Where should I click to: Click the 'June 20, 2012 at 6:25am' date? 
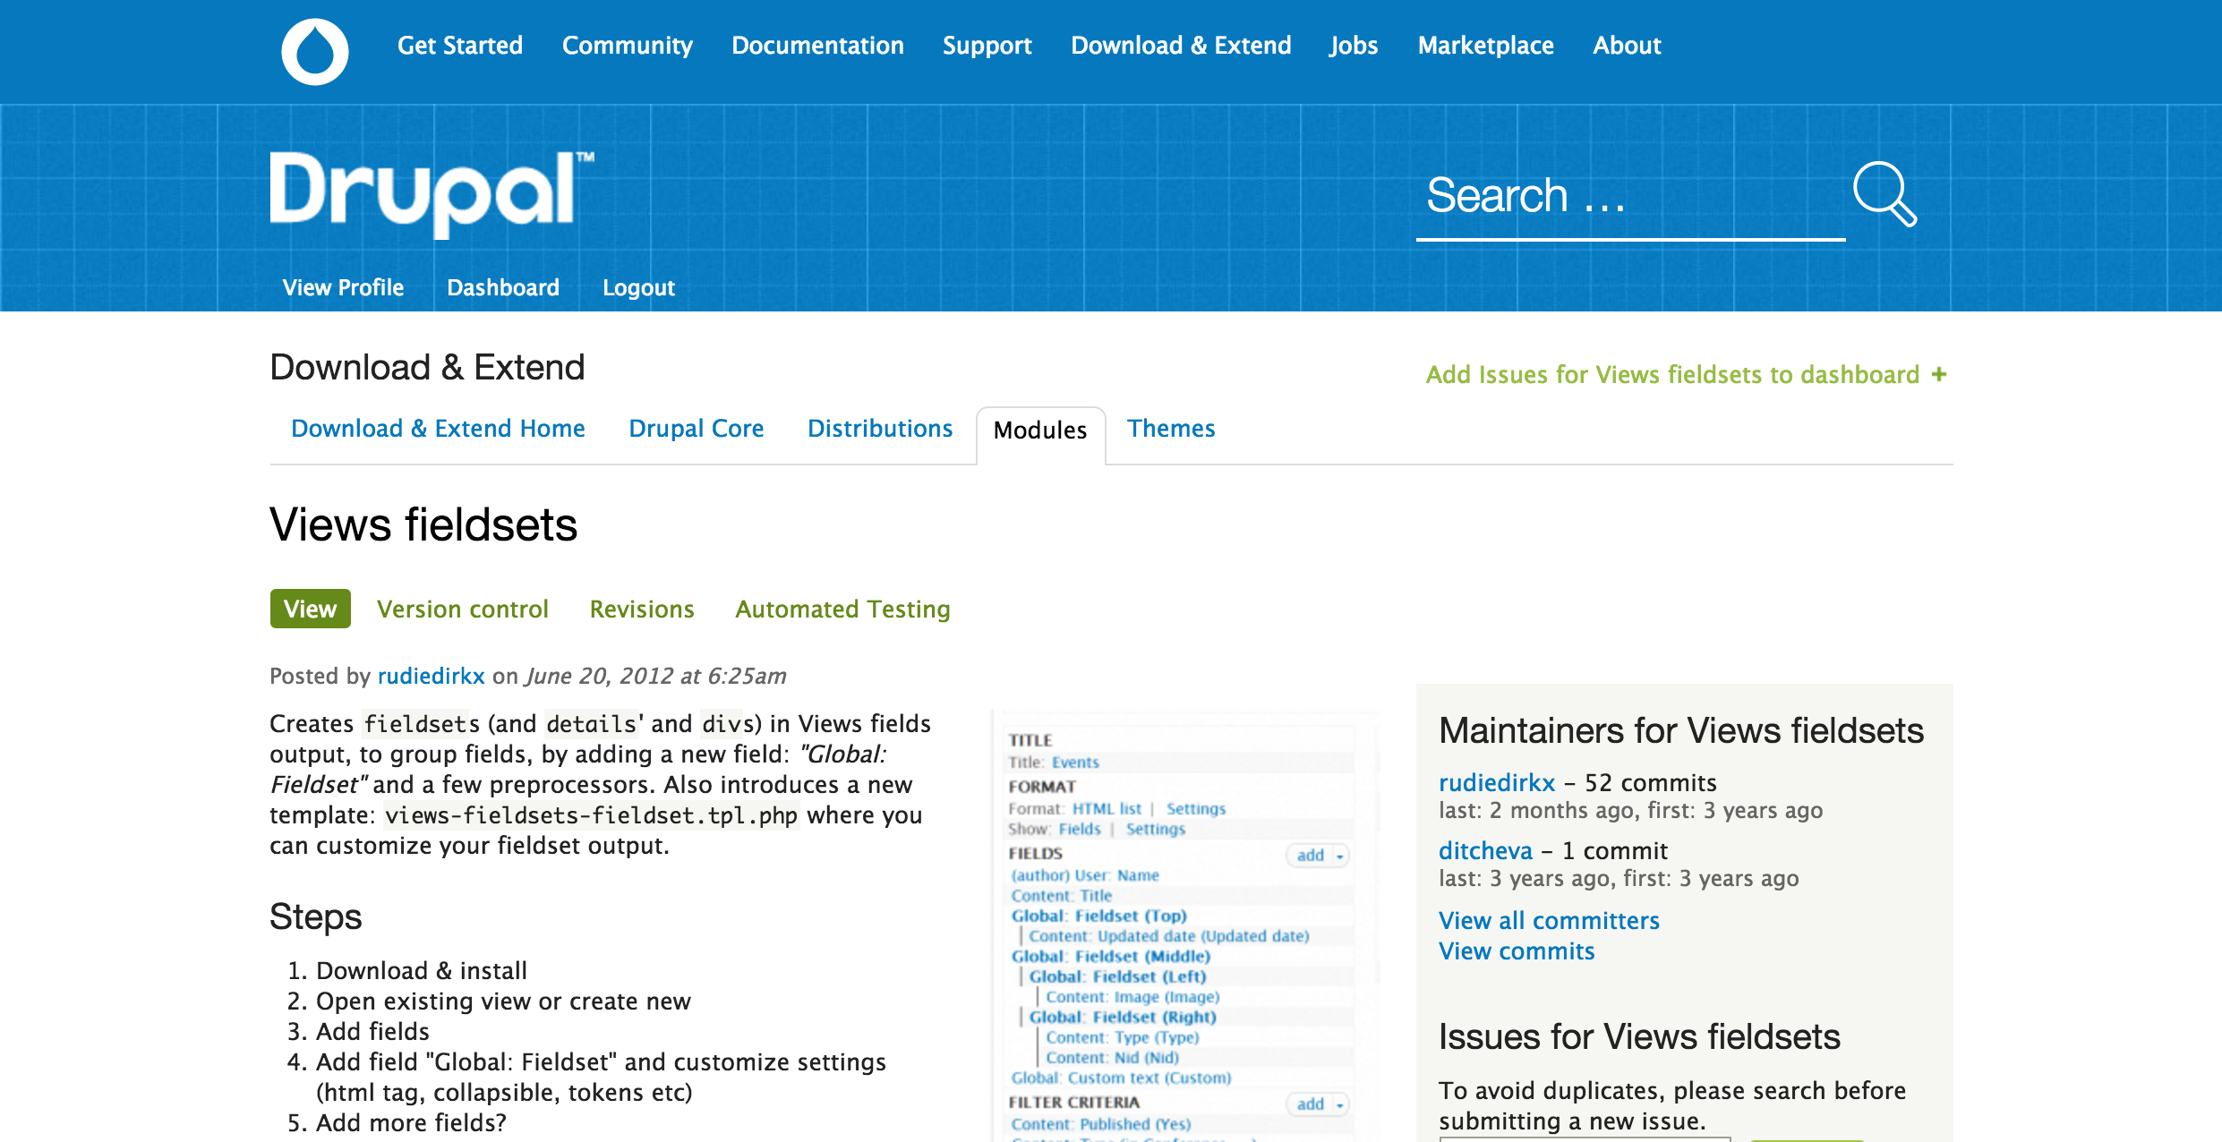656,676
